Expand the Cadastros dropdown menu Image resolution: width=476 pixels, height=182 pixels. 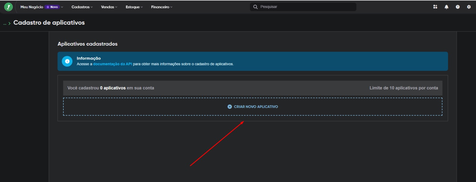(82, 7)
